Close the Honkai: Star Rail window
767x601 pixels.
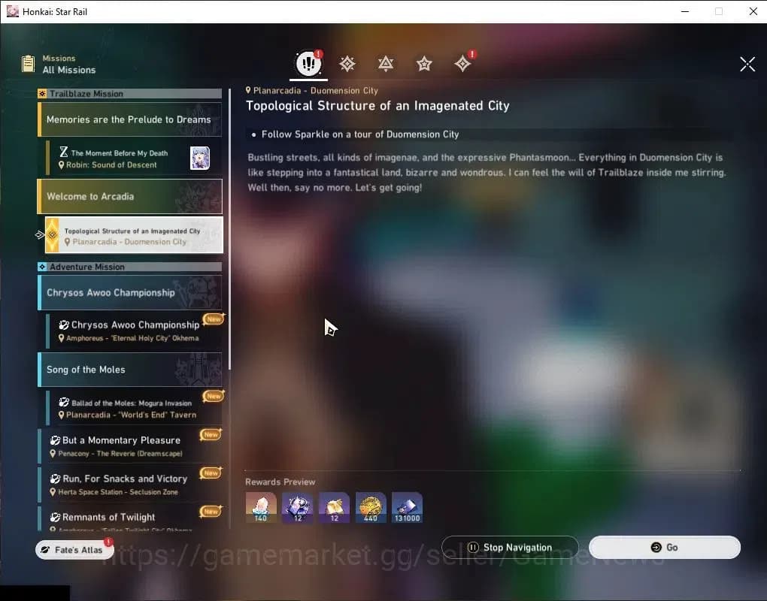tap(753, 11)
